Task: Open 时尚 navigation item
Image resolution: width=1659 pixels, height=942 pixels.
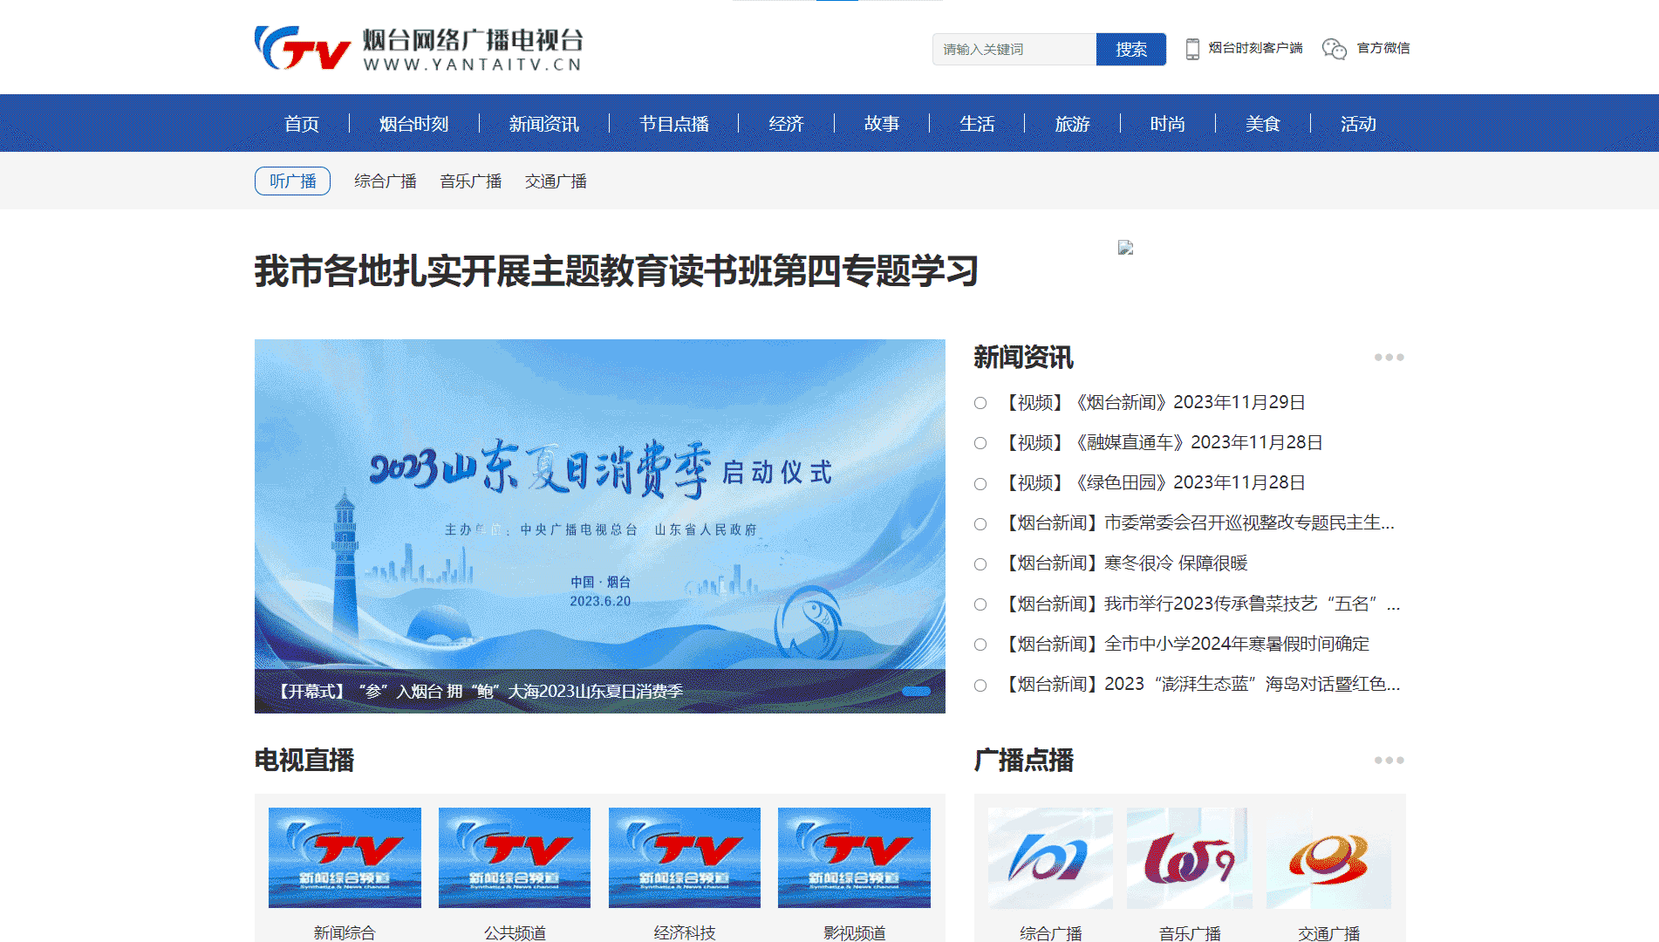Action: pyautogui.click(x=1168, y=124)
